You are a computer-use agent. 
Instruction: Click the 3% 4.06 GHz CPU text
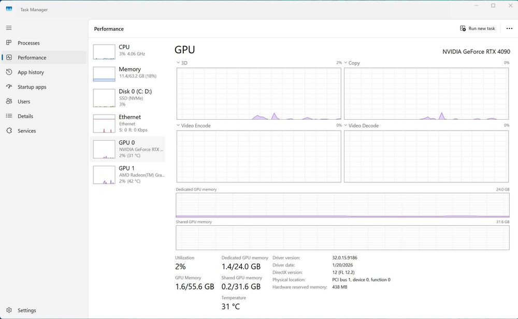132,54
